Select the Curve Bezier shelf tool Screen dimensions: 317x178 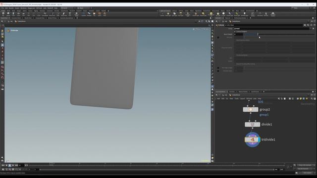click(45, 14)
